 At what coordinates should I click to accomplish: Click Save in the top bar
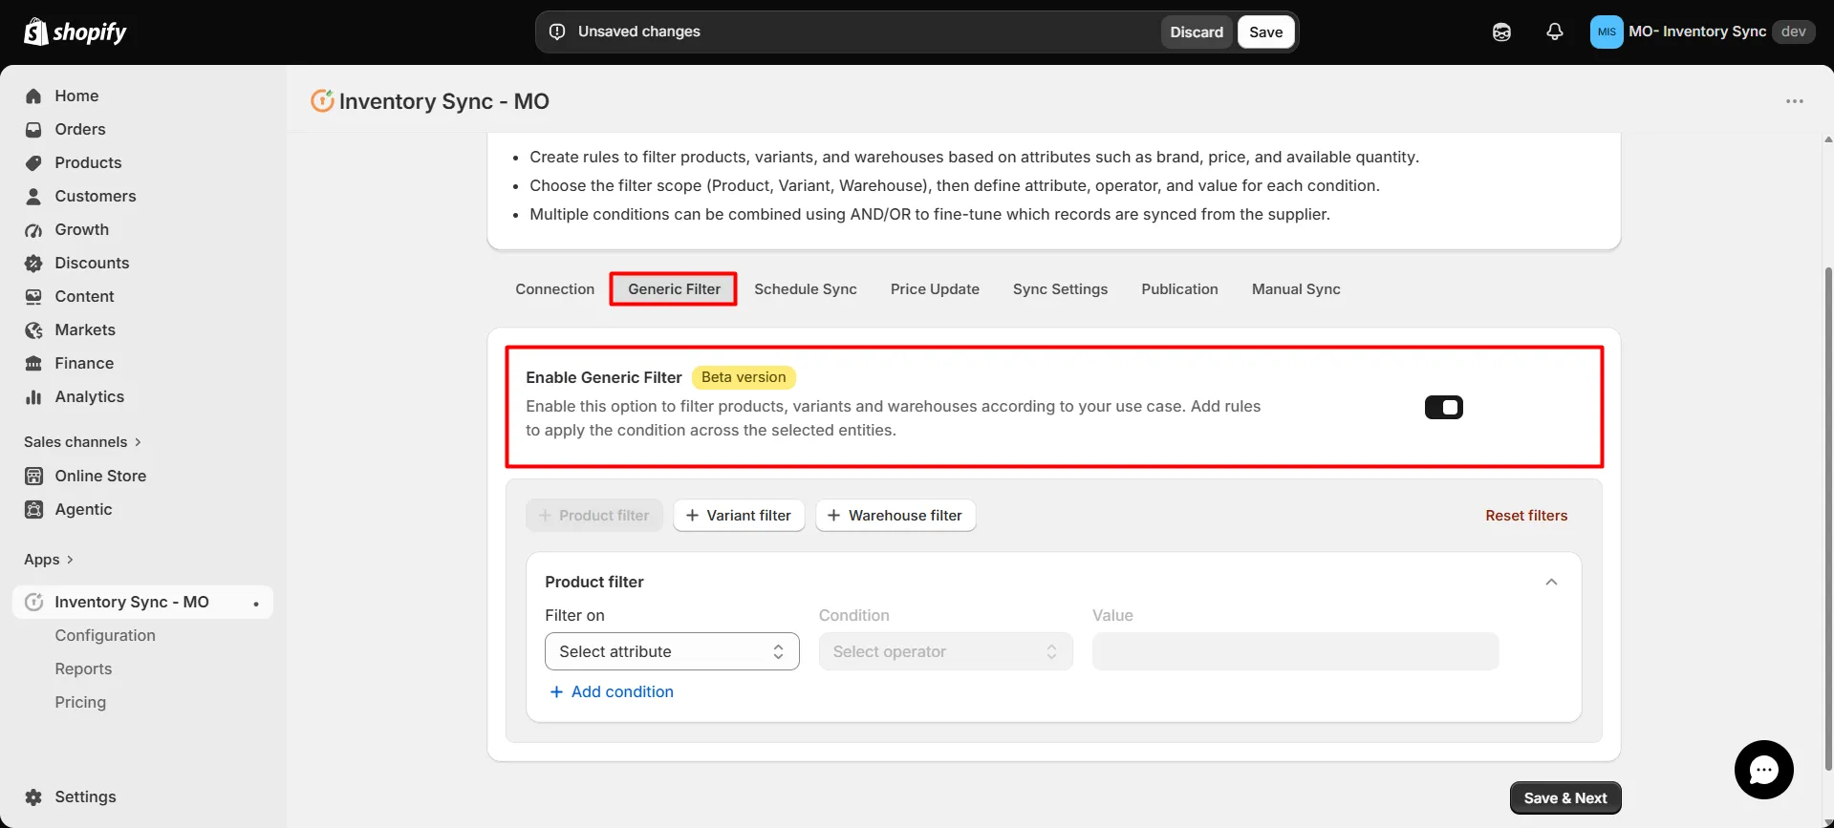tap(1265, 32)
